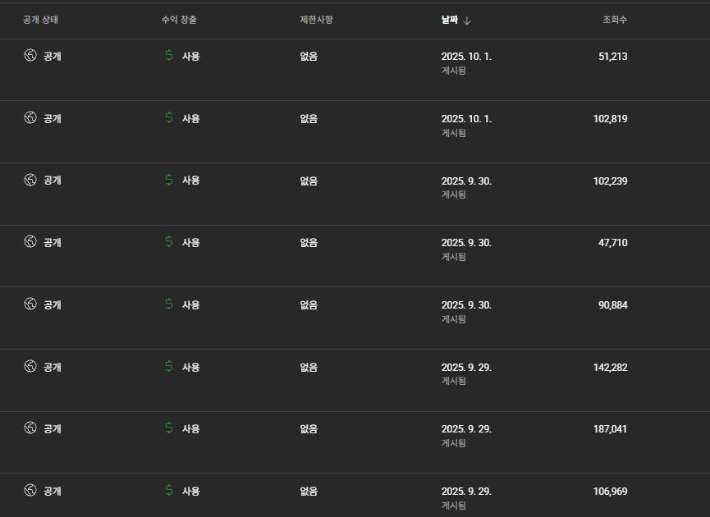Open the 공개 visibility setting in the 90,884 views row
Screen dimensions: 710x517
tap(53, 304)
